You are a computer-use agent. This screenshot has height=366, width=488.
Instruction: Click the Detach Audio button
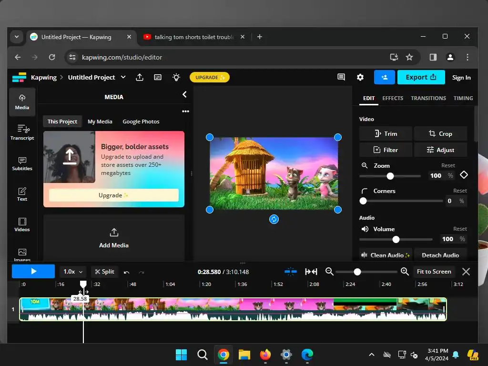click(x=440, y=255)
